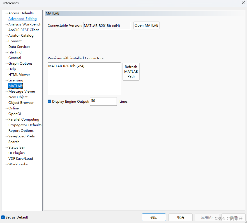Open the Access Defaults preferences page
Viewport: 247px width, 223px height.
coord(21,13)
